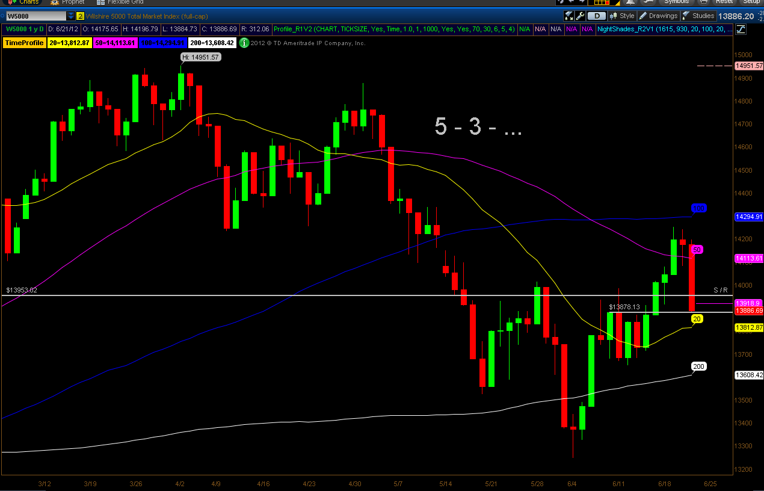Switch to the Prophet tab
Viewport: 764px width, 491px height.
[x=69, y=2]
